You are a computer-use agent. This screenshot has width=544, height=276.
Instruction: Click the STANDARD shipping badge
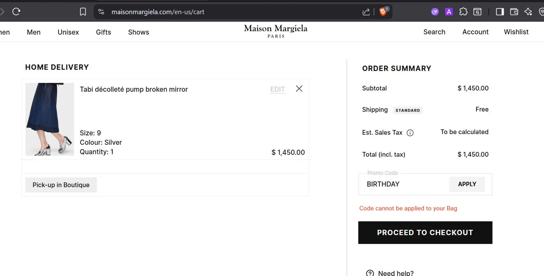pyautogui.click(x=408, y=110)
